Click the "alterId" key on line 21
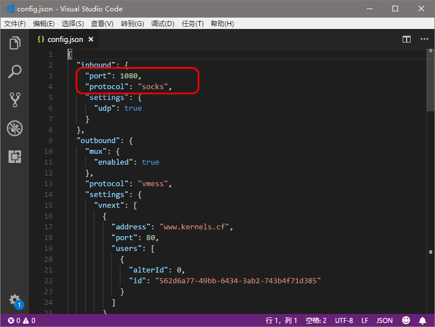 click(x=148, y=270)
